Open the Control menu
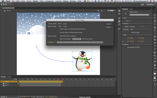 [58, 1]
